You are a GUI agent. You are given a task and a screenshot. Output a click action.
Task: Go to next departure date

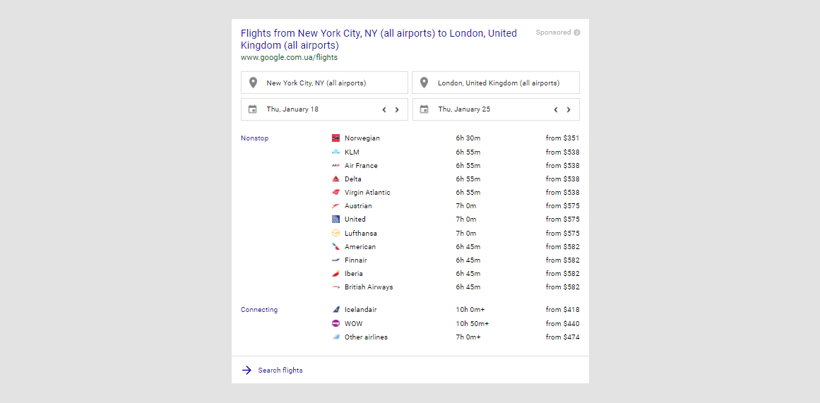pyautogui.click(x=397, y=109)
